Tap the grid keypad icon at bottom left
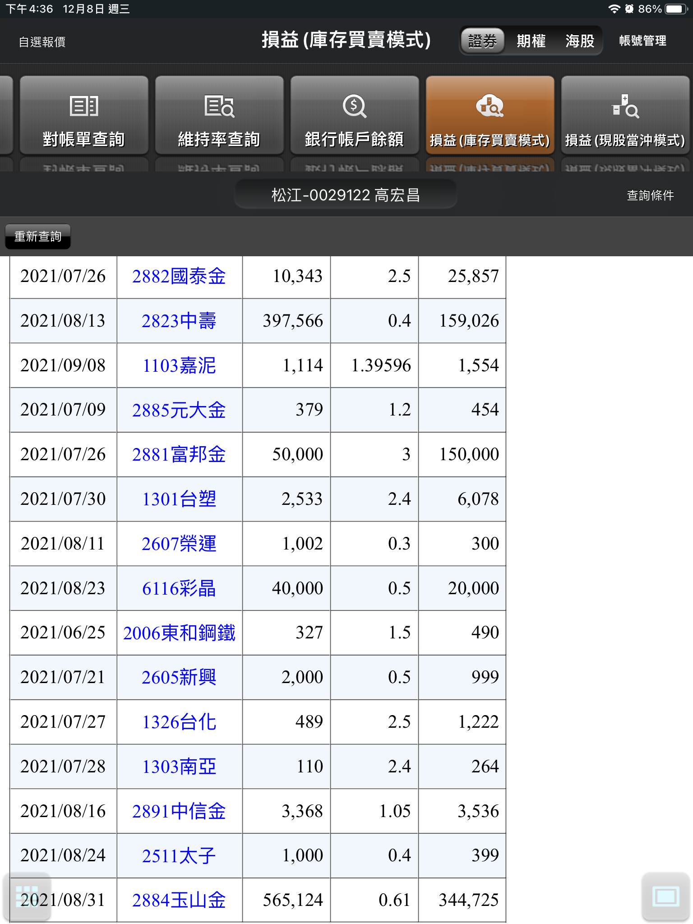Screen dimensions: 693x924 [27, 896]
